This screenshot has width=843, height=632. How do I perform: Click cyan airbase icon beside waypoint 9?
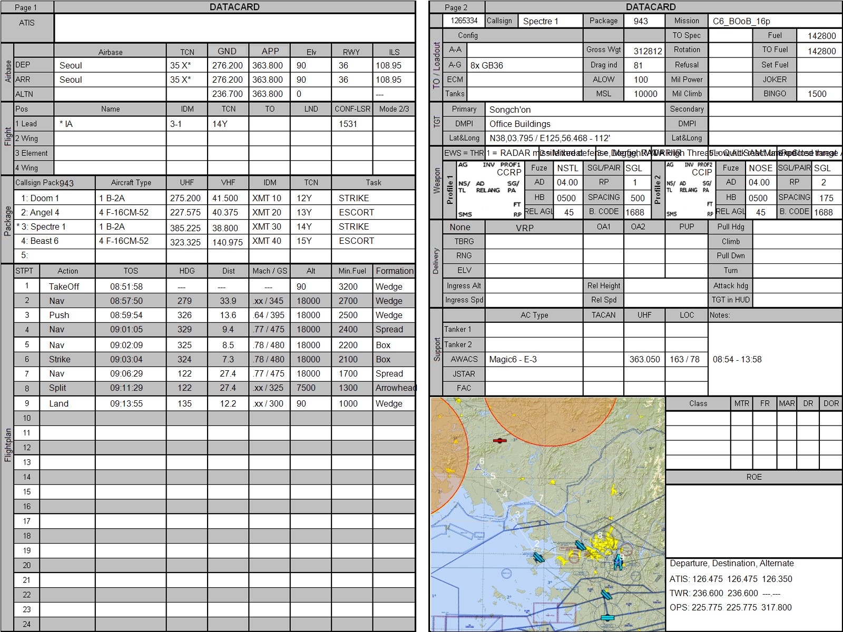click(x=619, y=563)
